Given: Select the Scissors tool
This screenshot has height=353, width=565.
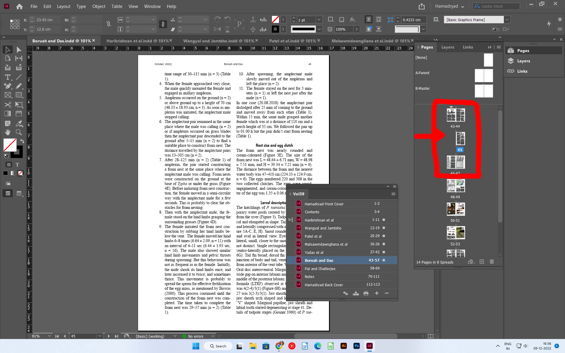Looking at the screenshot, I should (7, 105).
